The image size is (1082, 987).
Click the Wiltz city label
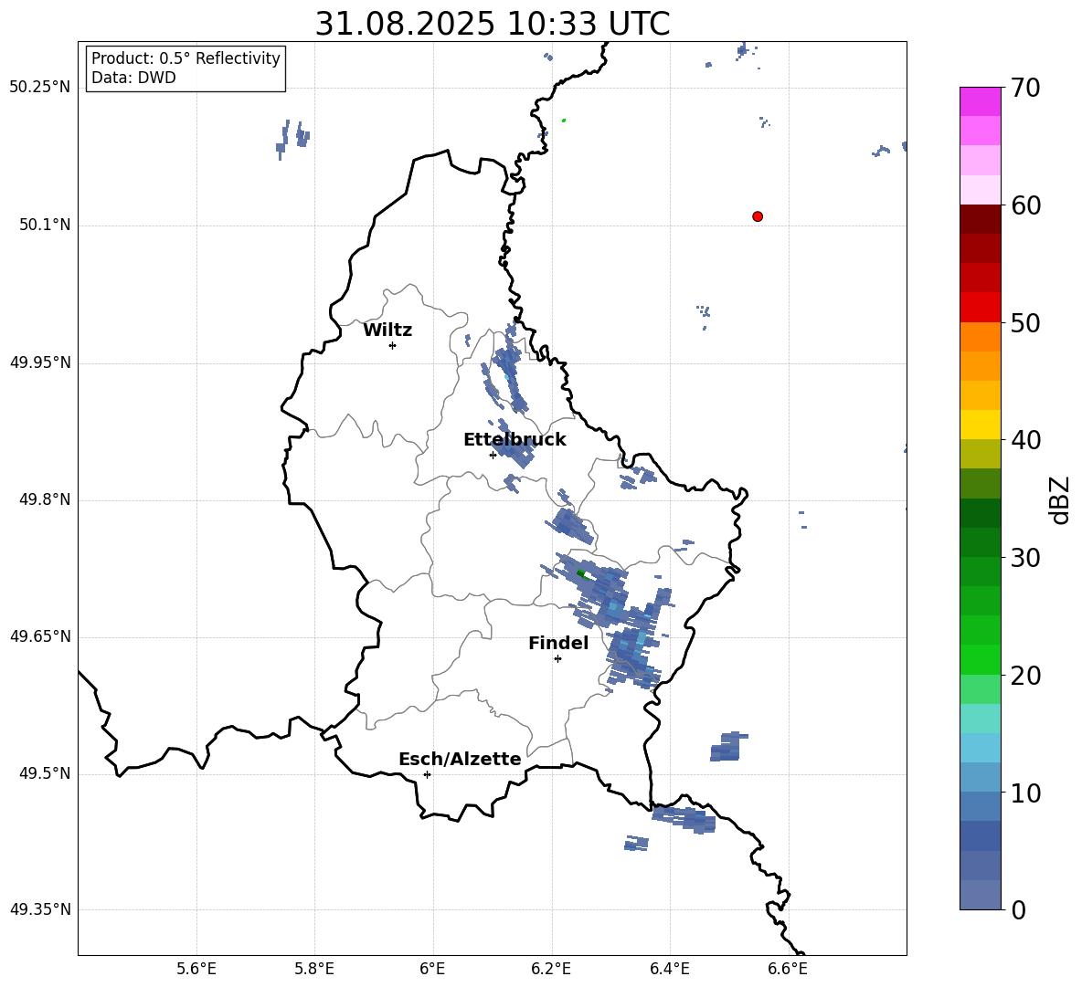387,331
